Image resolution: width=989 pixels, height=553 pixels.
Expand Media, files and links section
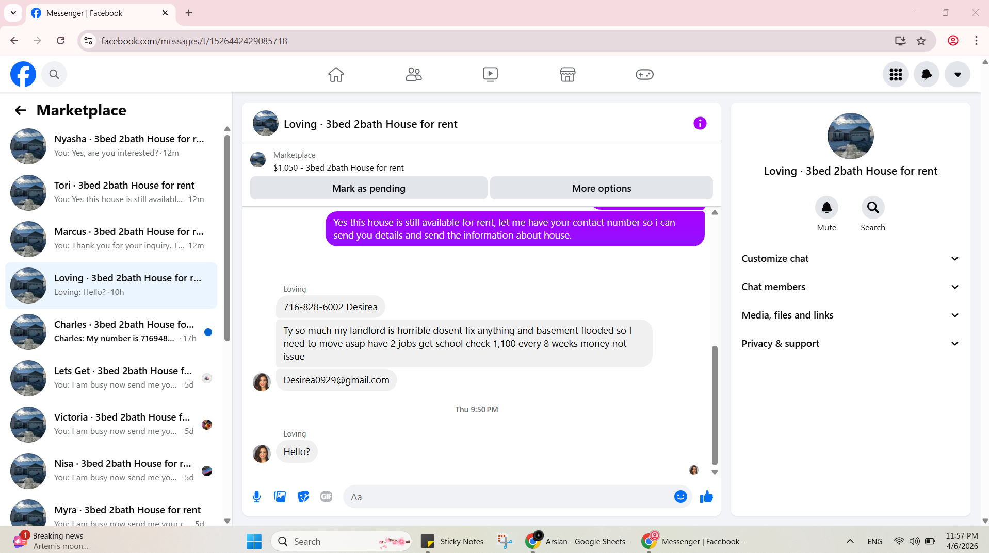[x=850, y=315]
